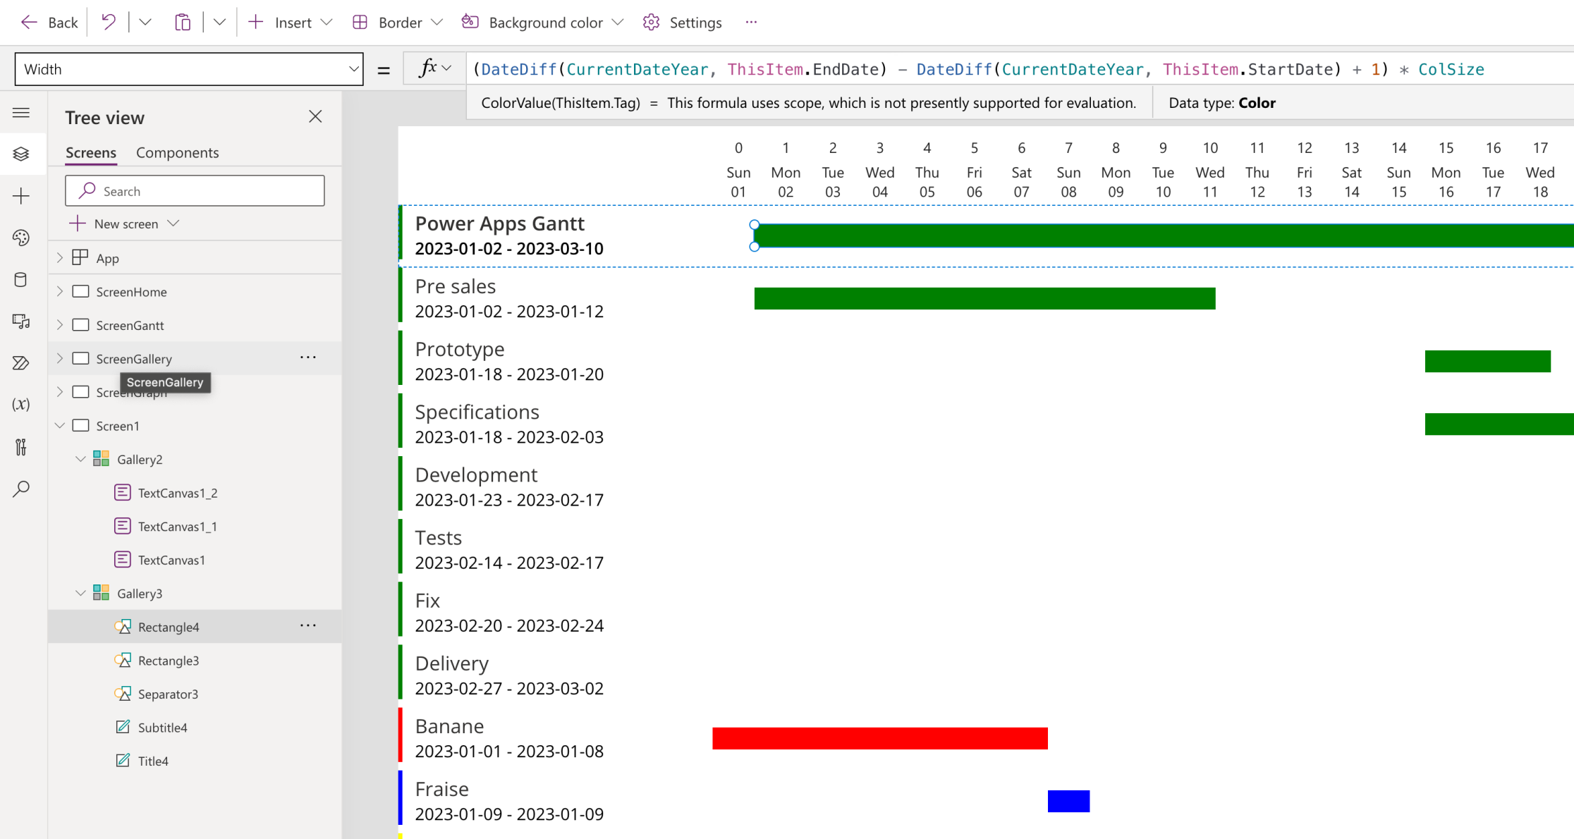Select TextCanvas1 in the tree
Screen dimensions: 1574x839
pos(171,561)
